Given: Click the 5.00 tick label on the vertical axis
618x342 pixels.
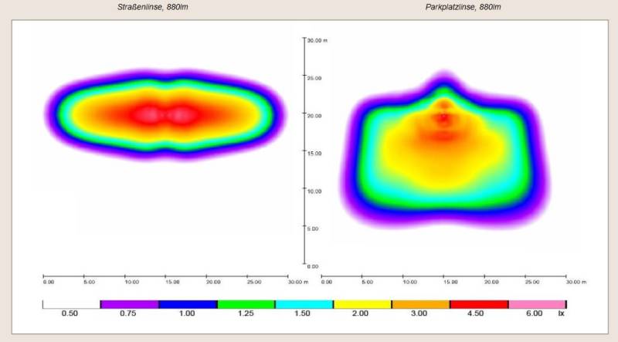Looking at the screenshot, I should tap(315, 229).
